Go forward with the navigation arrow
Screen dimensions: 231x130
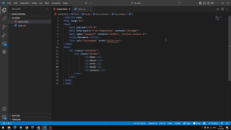pyautogui.click(x=90, y=3)
